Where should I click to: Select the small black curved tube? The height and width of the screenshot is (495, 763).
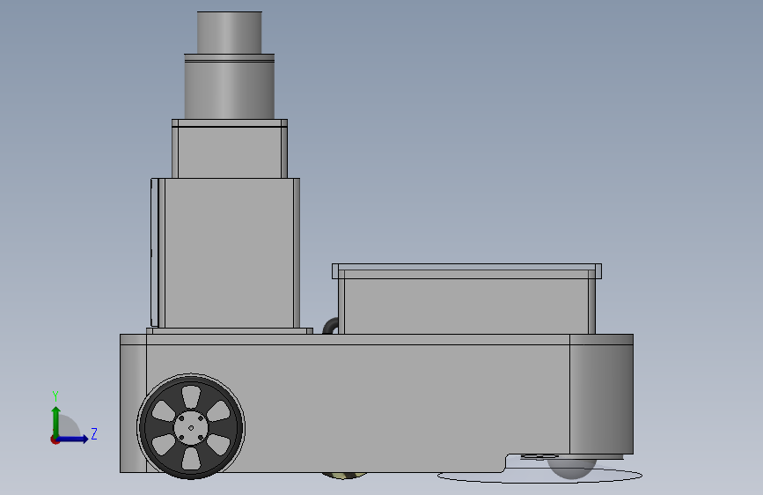click(x=330, y=326)
